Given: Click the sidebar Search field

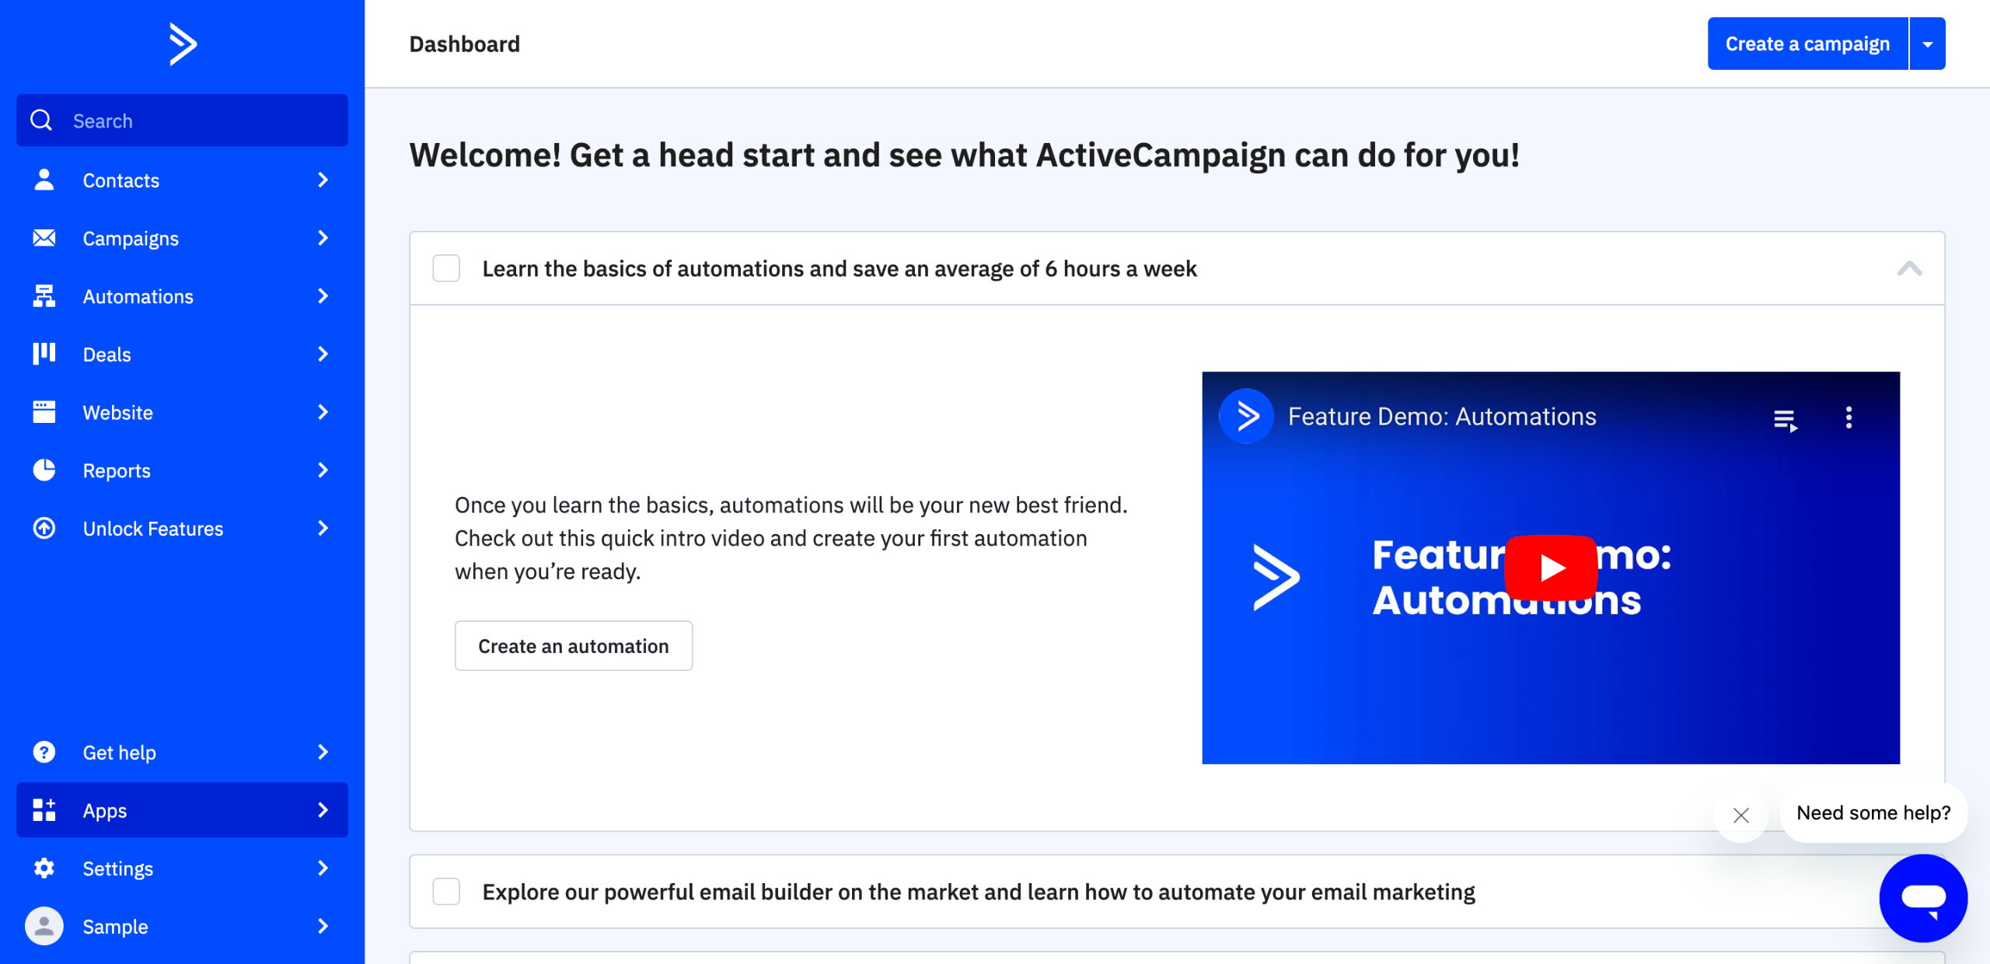Looking at the screenshot, I should 183,120.
